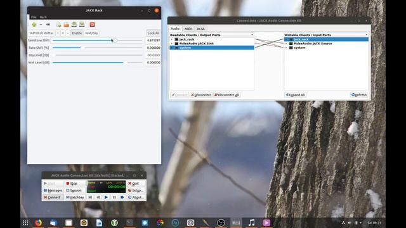Click the transport backward icon

coord(98,197)
